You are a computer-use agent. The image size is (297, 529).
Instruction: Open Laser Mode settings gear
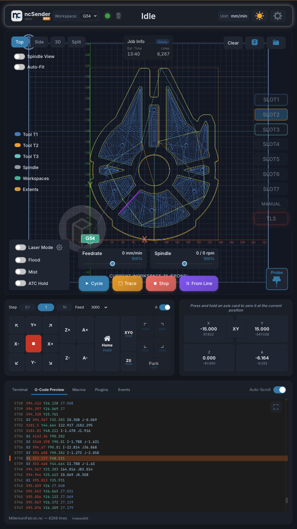click(x=59, y=247)
